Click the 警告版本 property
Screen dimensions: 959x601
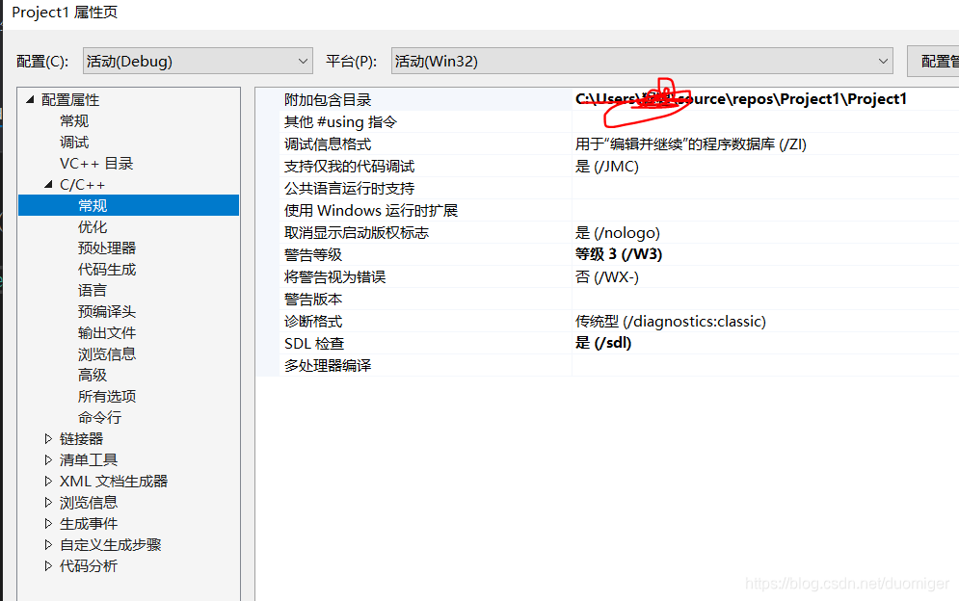click(313, 299)
